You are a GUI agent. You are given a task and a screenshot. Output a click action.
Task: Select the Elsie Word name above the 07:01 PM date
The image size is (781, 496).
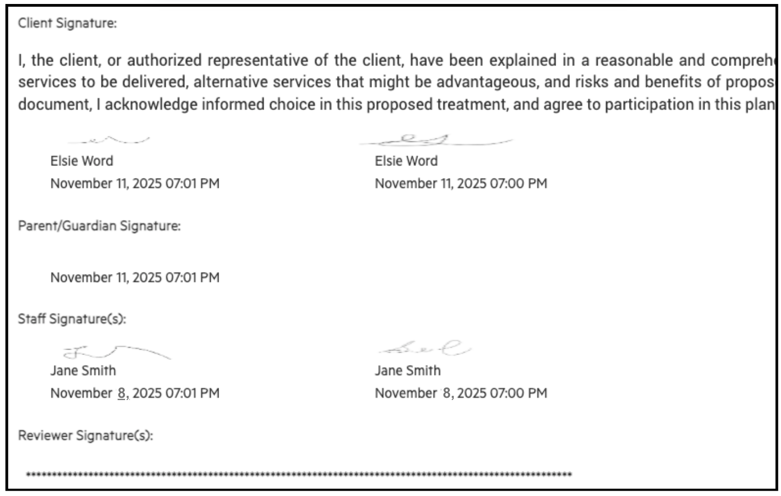[x=82, y=161]
